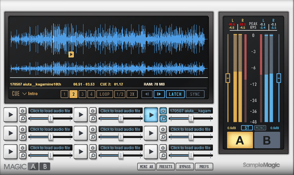Image resolution: width=294 pixels, height=175 pixels.
Task: Select cue point 1 button
Action: (x=65, y=94)
